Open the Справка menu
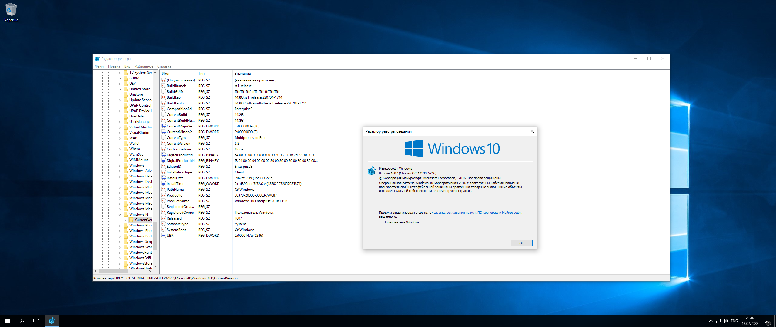 point(164,66)
